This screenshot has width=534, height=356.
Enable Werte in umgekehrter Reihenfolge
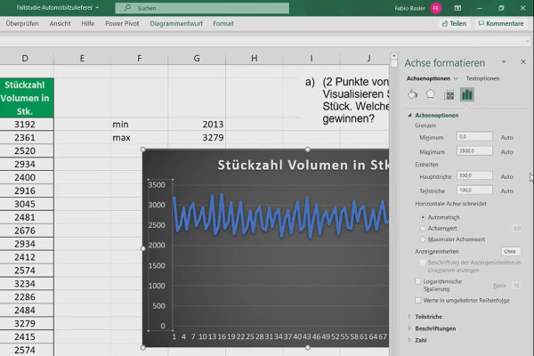click(418, 300)
